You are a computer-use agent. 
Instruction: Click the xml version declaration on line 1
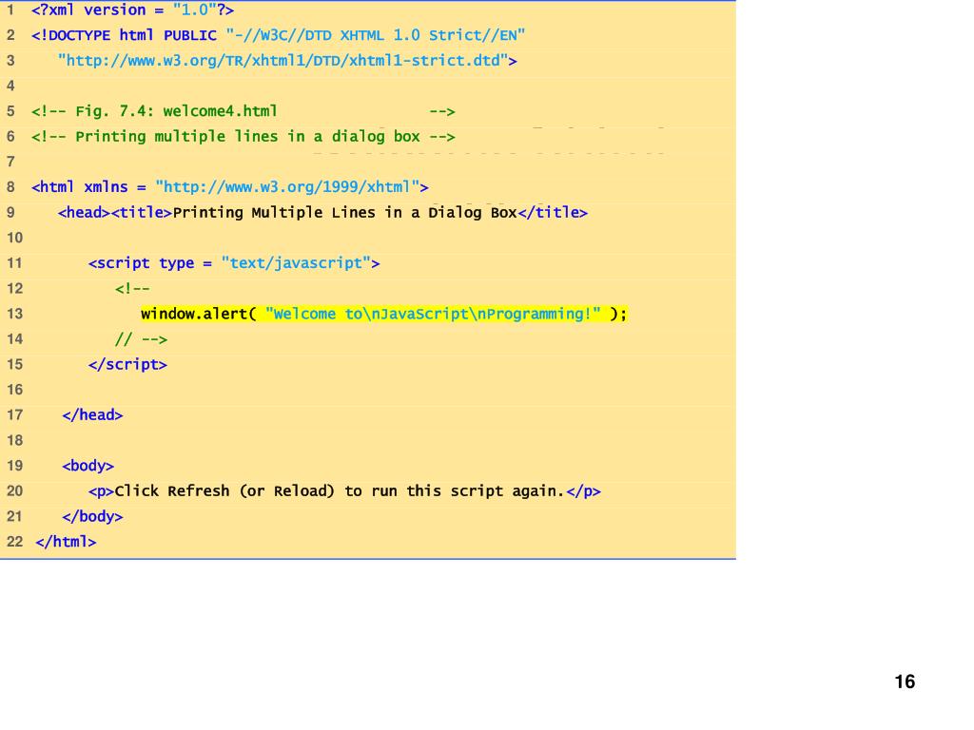[132, 10]
